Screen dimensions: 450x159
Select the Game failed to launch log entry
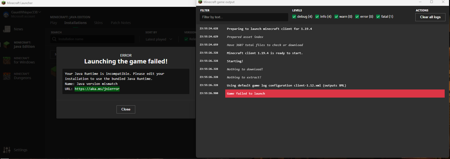click(x=335, y=94)
